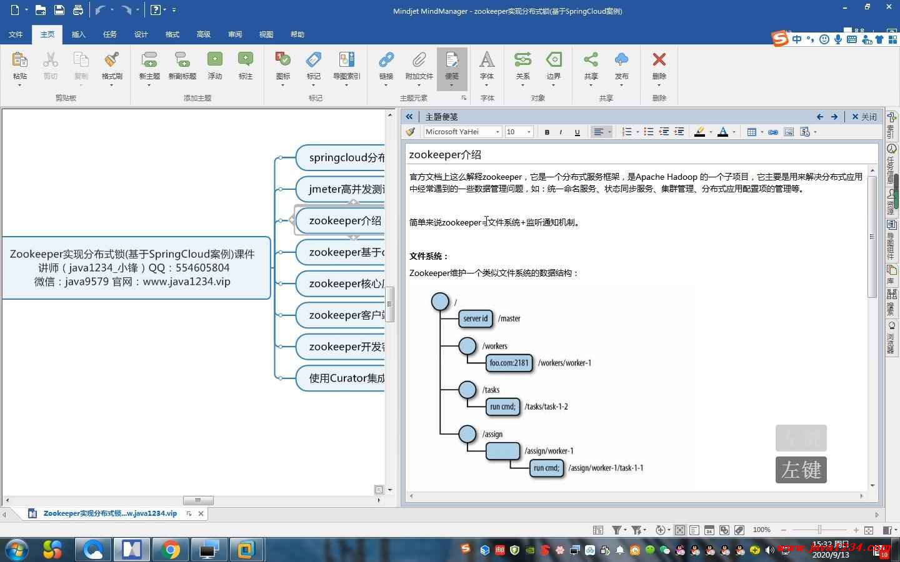
Task: Open the font color dropdown arrow
Action: pos(734,132)
